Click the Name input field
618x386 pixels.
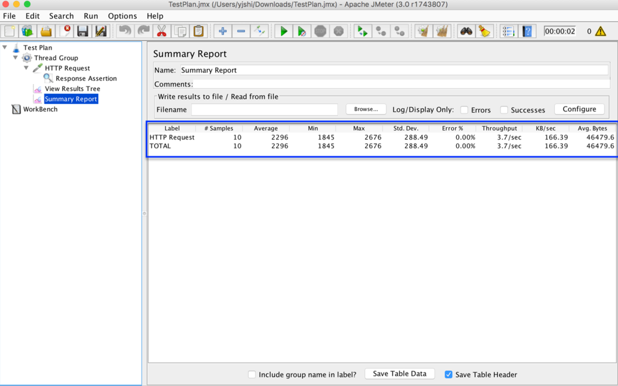394,70
